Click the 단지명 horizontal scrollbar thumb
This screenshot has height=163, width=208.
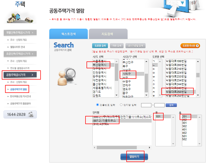coord(117,147)
